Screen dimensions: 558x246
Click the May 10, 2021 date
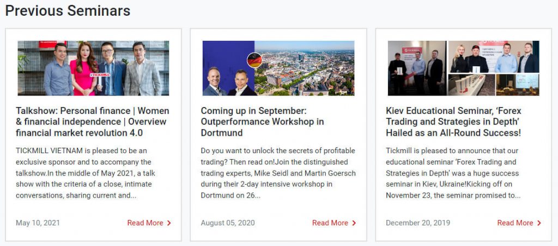pos(38,223)
